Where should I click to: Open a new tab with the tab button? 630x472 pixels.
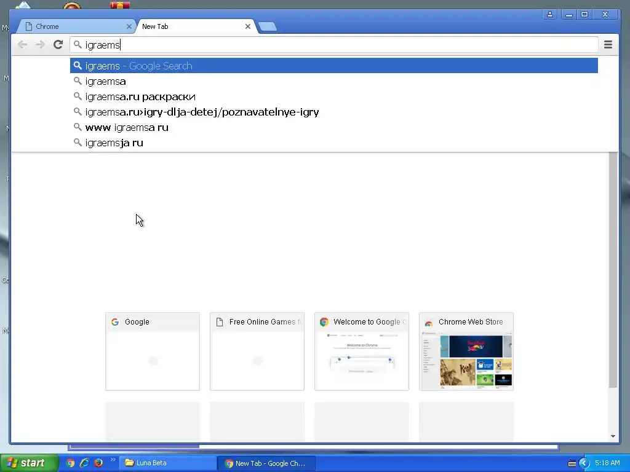267,27
